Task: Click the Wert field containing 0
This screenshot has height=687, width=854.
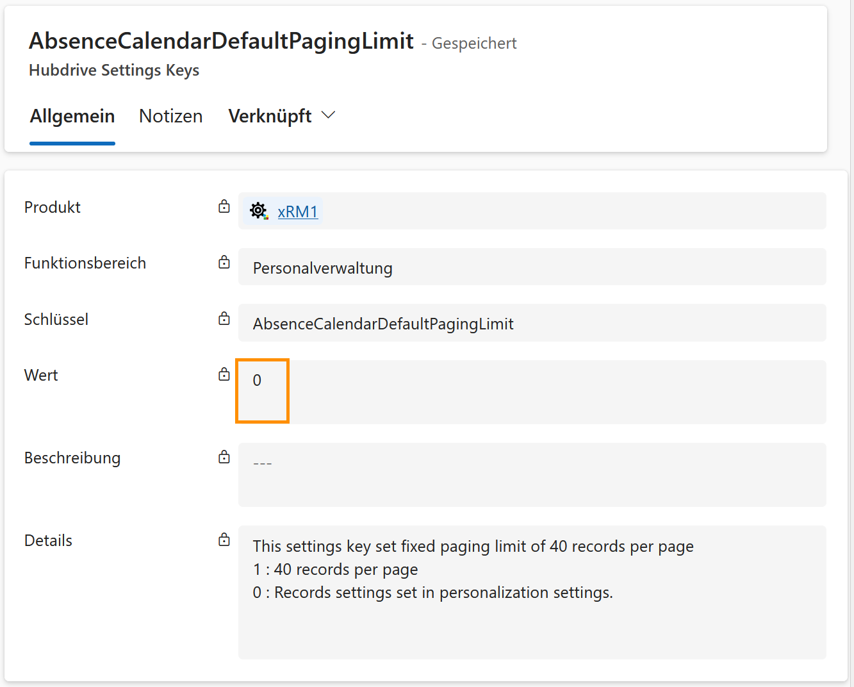Action: point(532,392)
